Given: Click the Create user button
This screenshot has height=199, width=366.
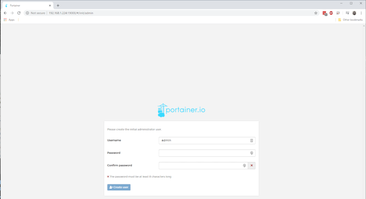Looking at the screenshot, I should (119, 187).
